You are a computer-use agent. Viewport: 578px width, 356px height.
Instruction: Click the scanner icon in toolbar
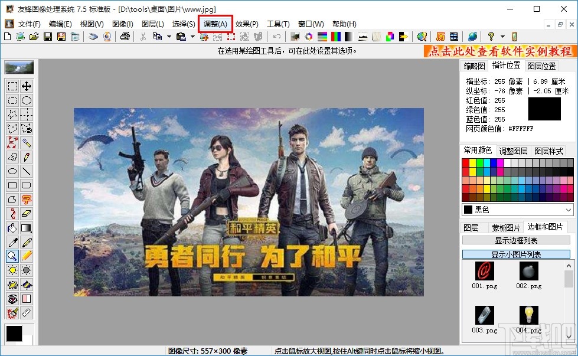(93, 37)
